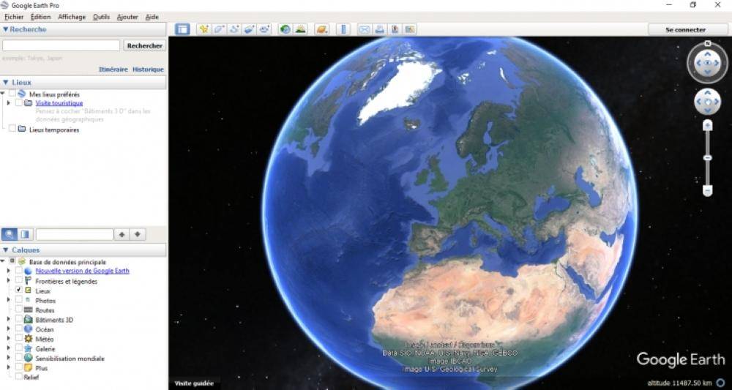Click the email envelope toolbar icon
Viewport: 732px width, 390px height.
(364, 29)
